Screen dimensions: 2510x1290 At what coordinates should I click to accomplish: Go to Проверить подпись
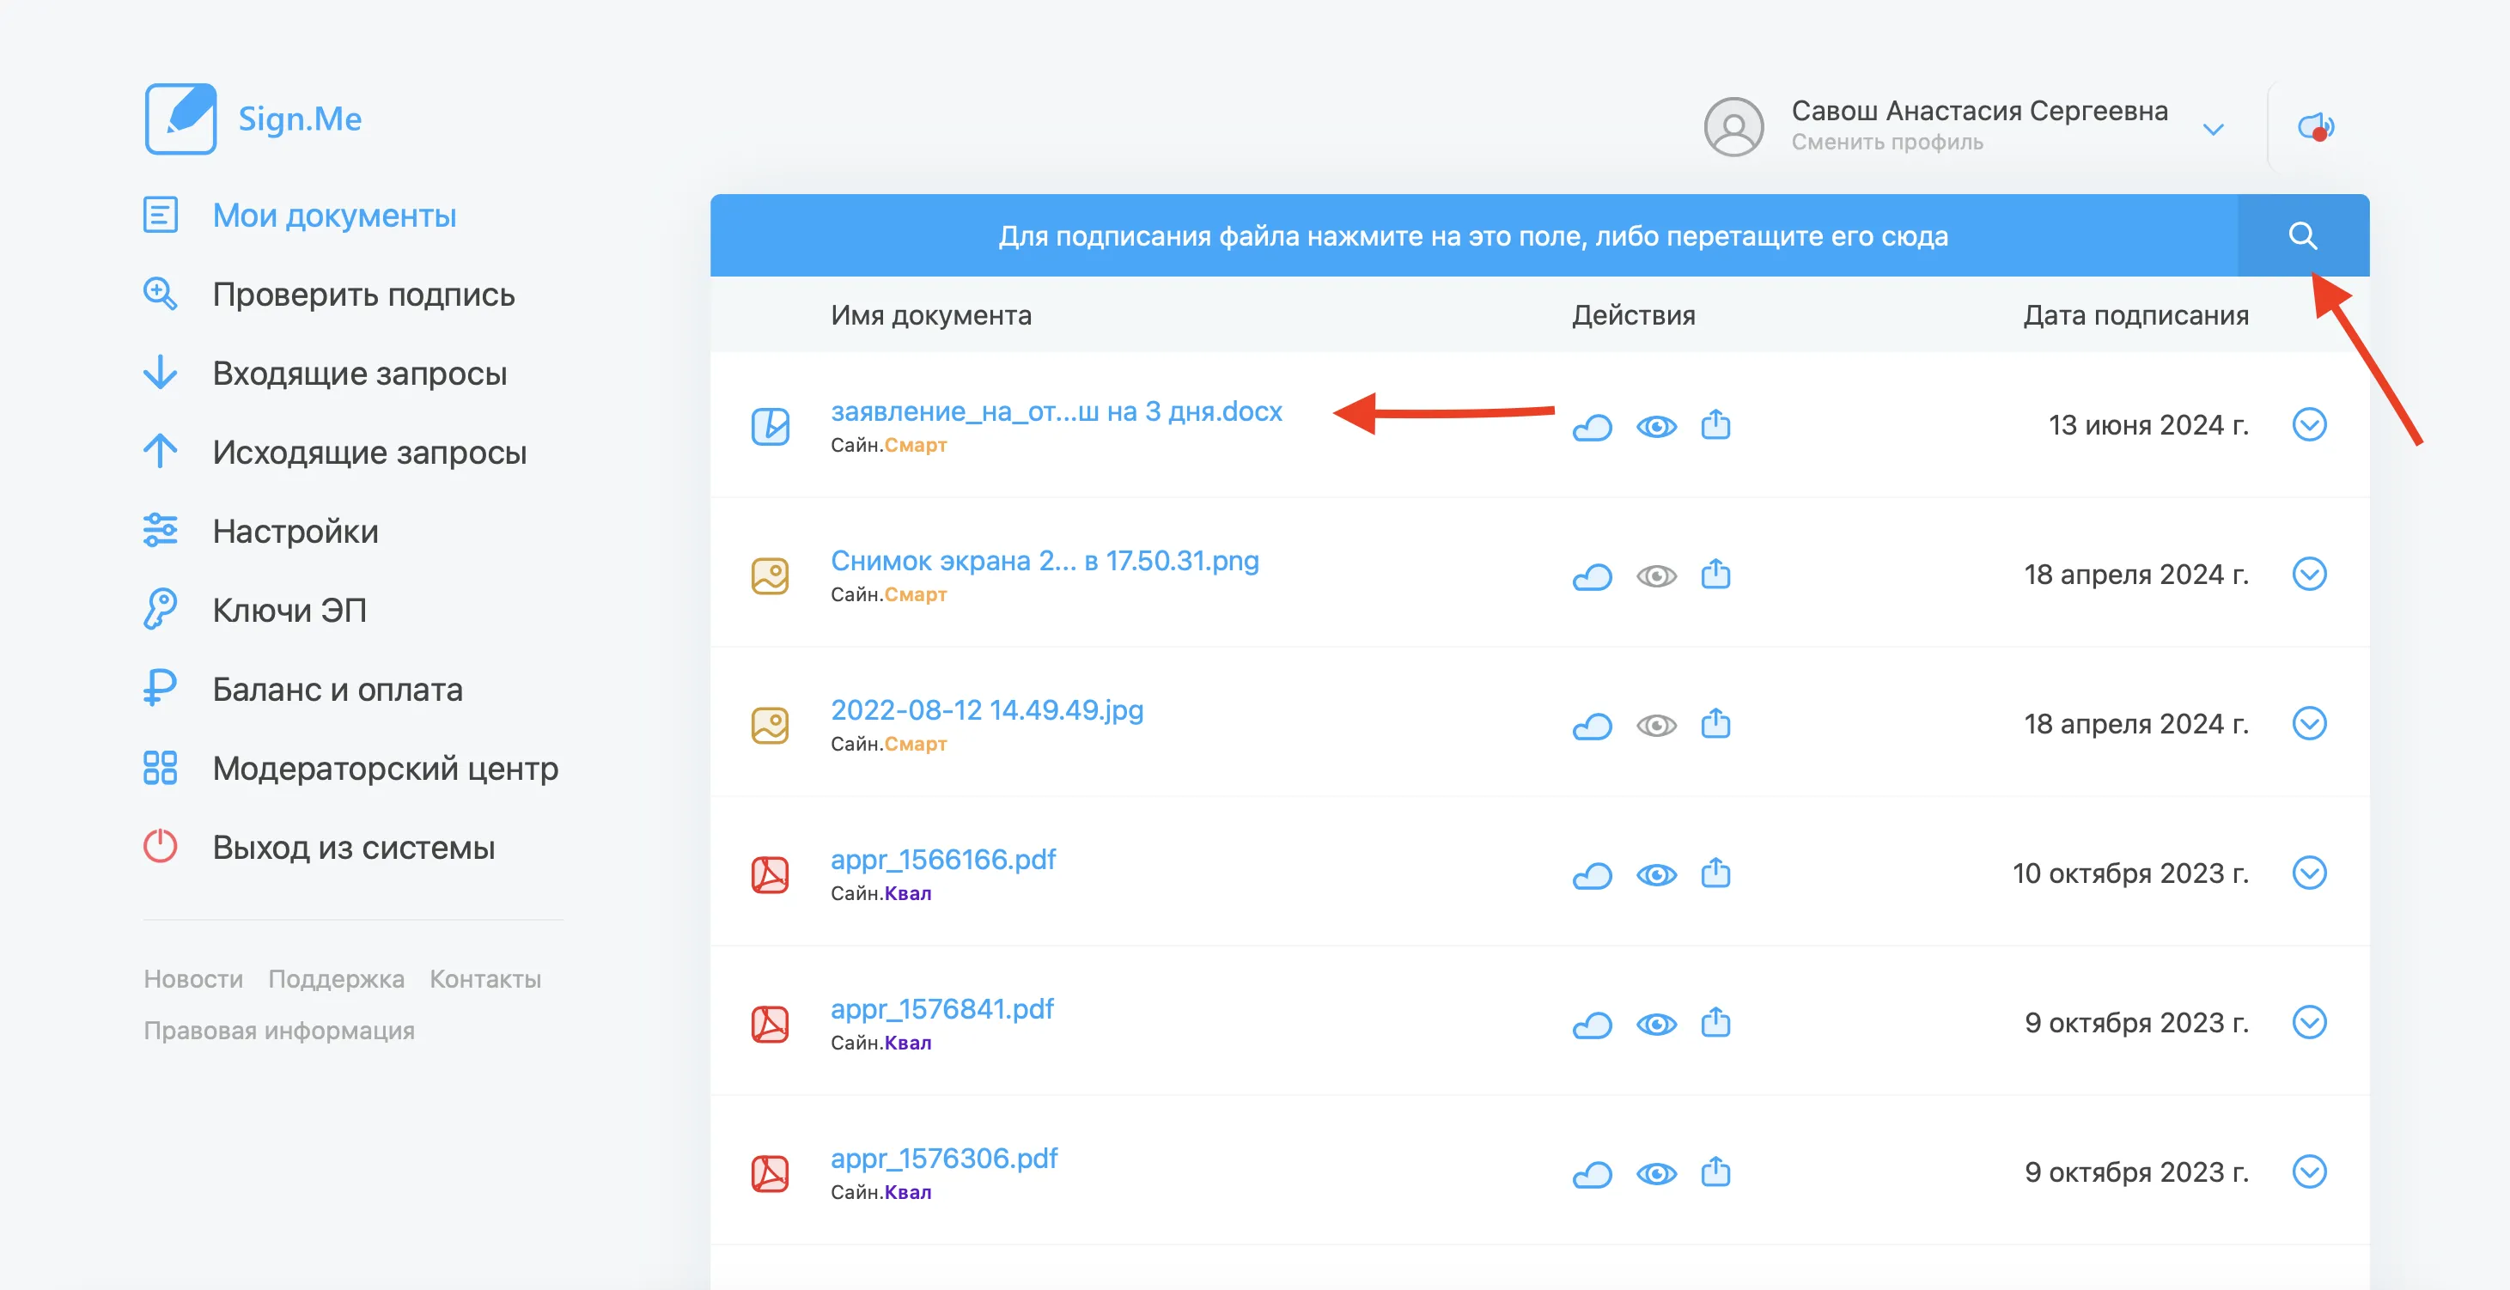363,295
